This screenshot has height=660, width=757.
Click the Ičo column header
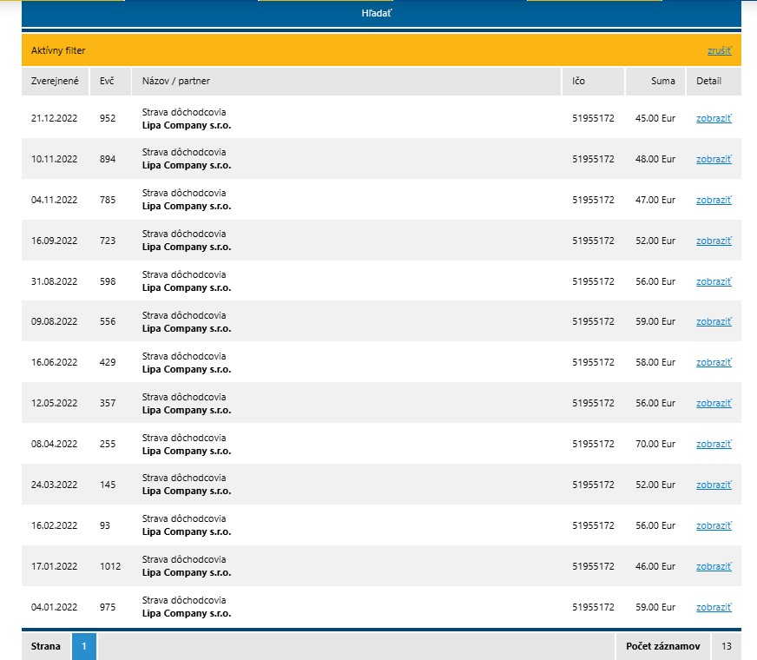tap(578, 82)
